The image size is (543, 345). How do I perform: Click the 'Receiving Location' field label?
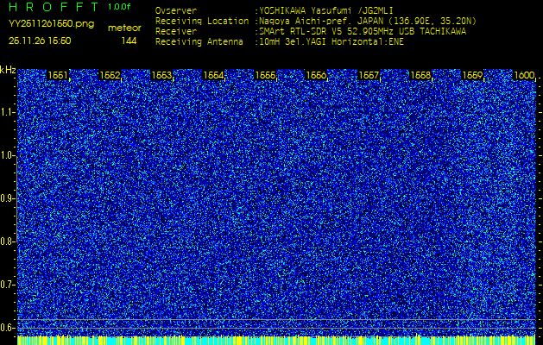pyautogui.click(x=202, y=21)
